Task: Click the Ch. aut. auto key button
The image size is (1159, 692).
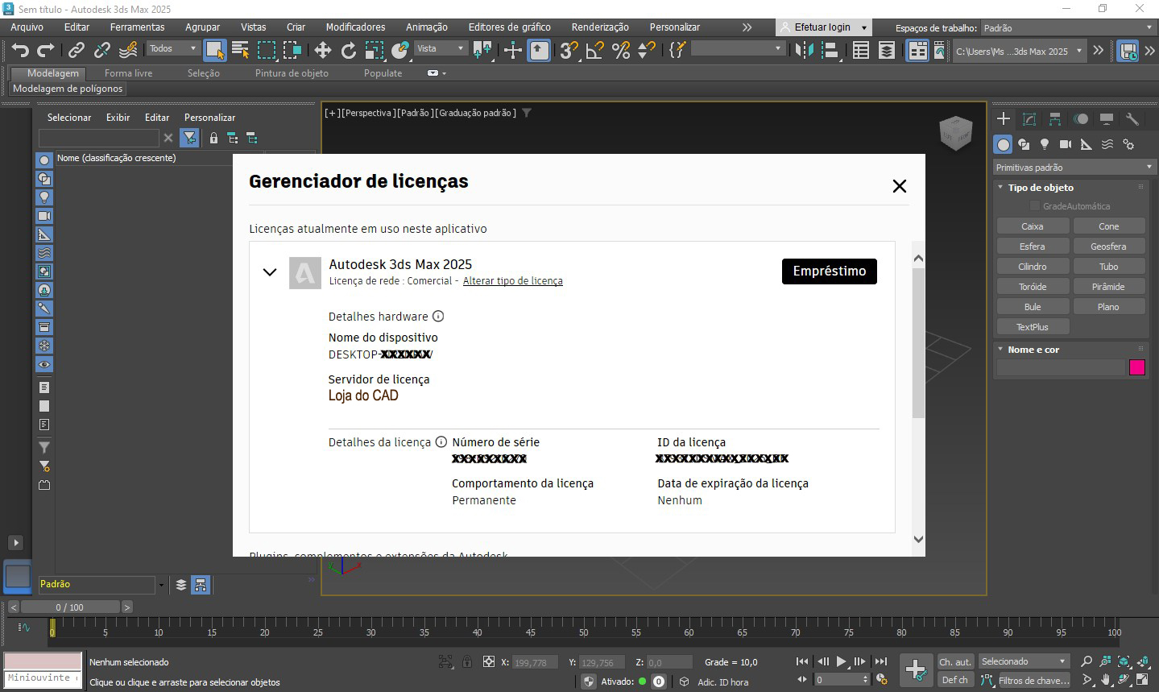Action: (955, 661)
